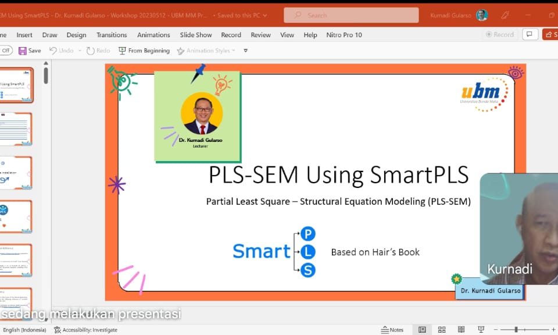This screenshot has width=558, height=335.
Task: Switch to the View tab
Action: click(x=287, y=35)
